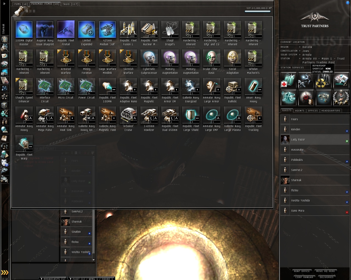Open the Wallet coins icon in sidebar
This screenshot has height=280, width=351.
[x=4, y=113]
